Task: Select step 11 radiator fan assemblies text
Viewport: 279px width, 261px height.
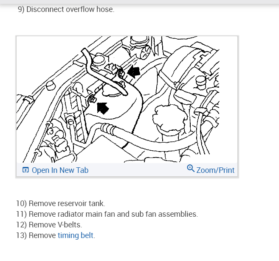Action: pos(107,214)
